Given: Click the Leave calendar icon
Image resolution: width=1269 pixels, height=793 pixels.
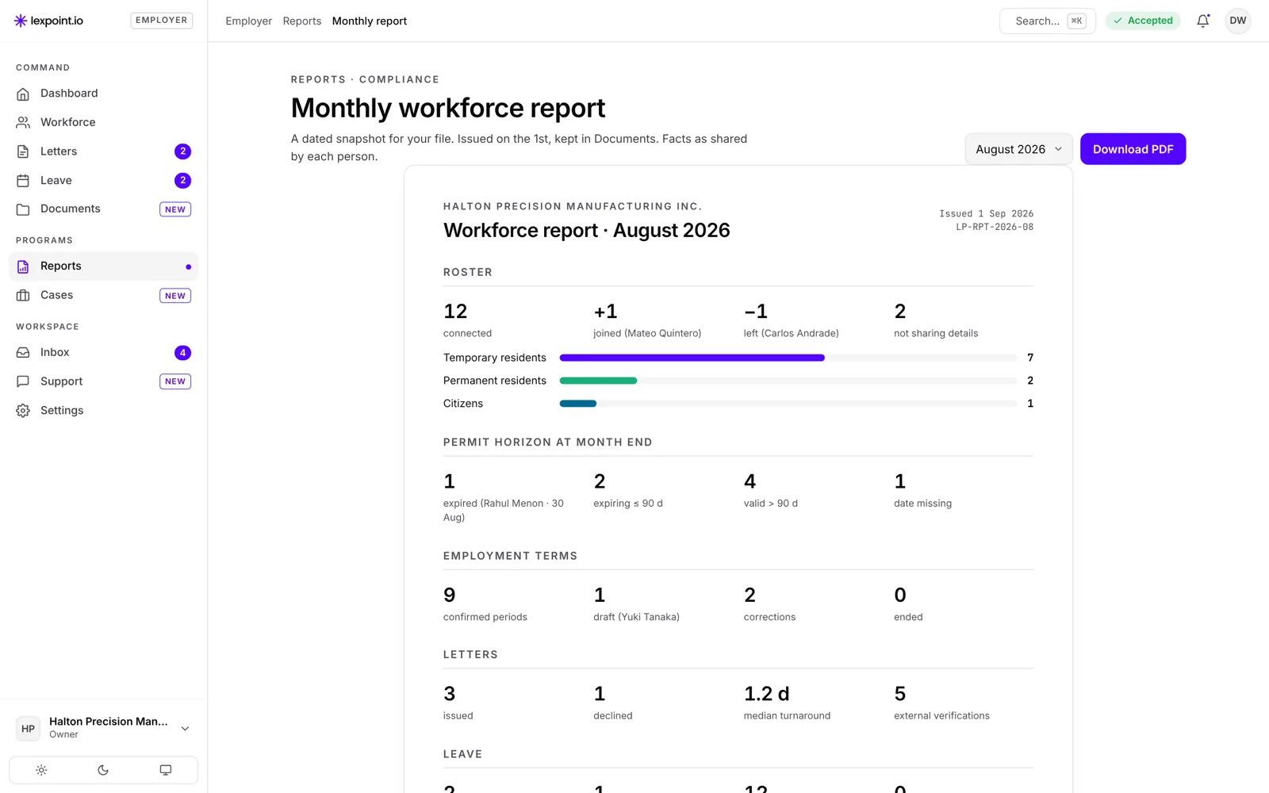Looking at the screenshot, I should pos(23,181).
